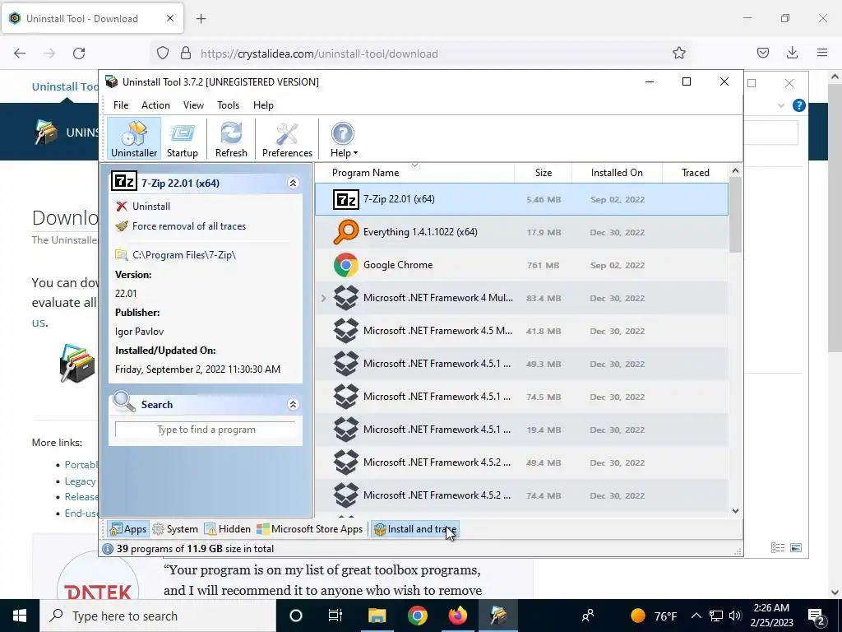Open the File menu
Image resolution: width=842 pixels, height=632 pixels.
tap(121, 105)
